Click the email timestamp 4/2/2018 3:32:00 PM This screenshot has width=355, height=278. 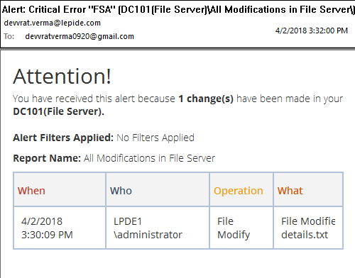(312, 30)
